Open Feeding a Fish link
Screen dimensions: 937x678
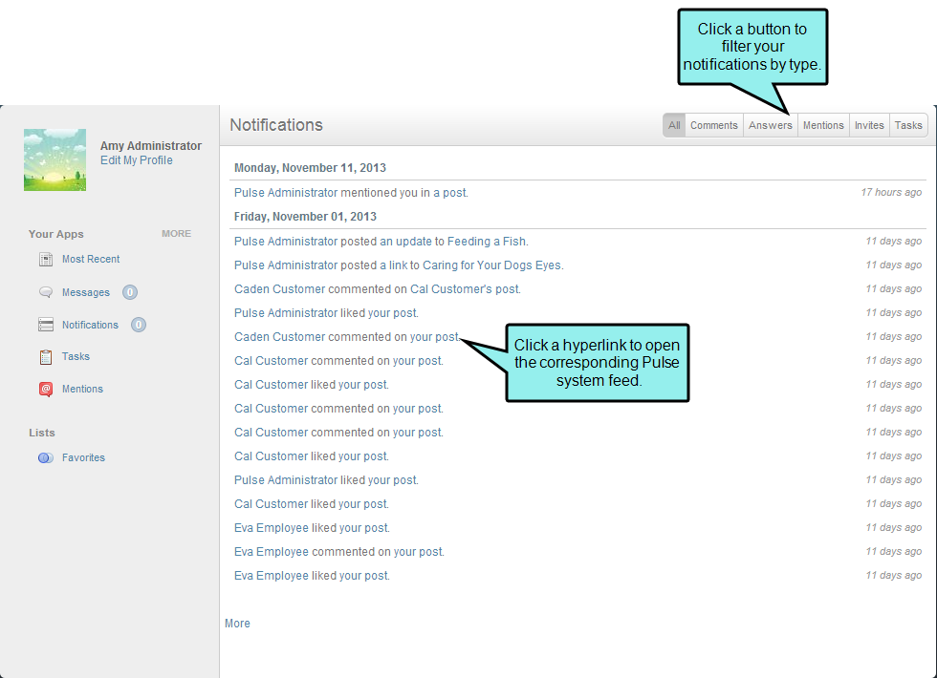(x=487, y=242)
